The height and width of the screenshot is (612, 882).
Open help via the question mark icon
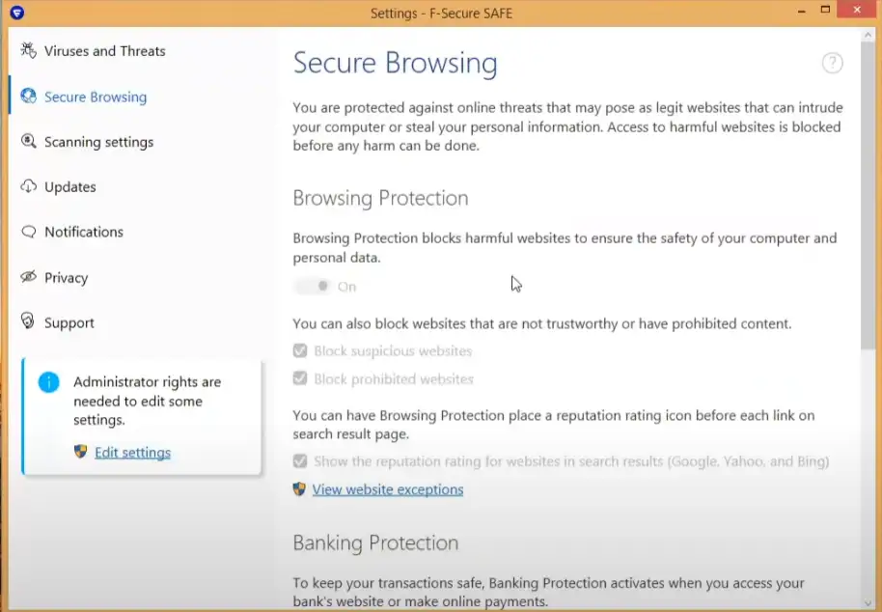[832, 64]
